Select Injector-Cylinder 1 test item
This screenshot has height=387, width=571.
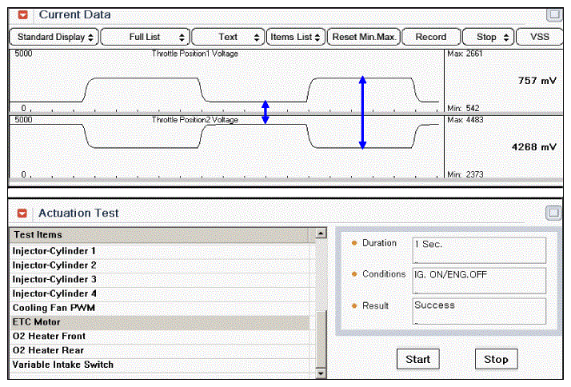(x=160, y=251)
